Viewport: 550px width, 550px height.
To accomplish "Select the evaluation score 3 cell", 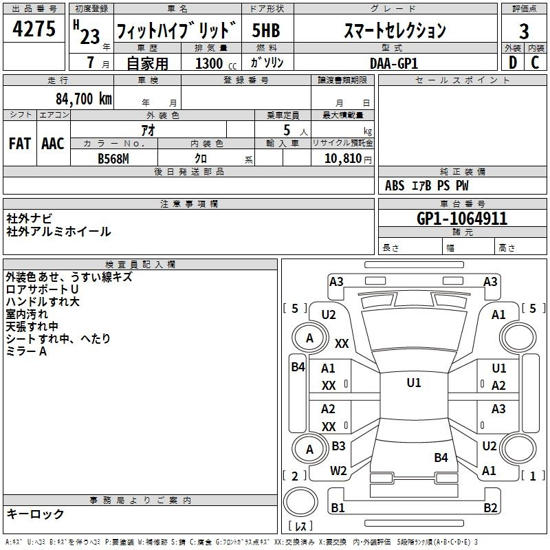I will click(524, 31).
